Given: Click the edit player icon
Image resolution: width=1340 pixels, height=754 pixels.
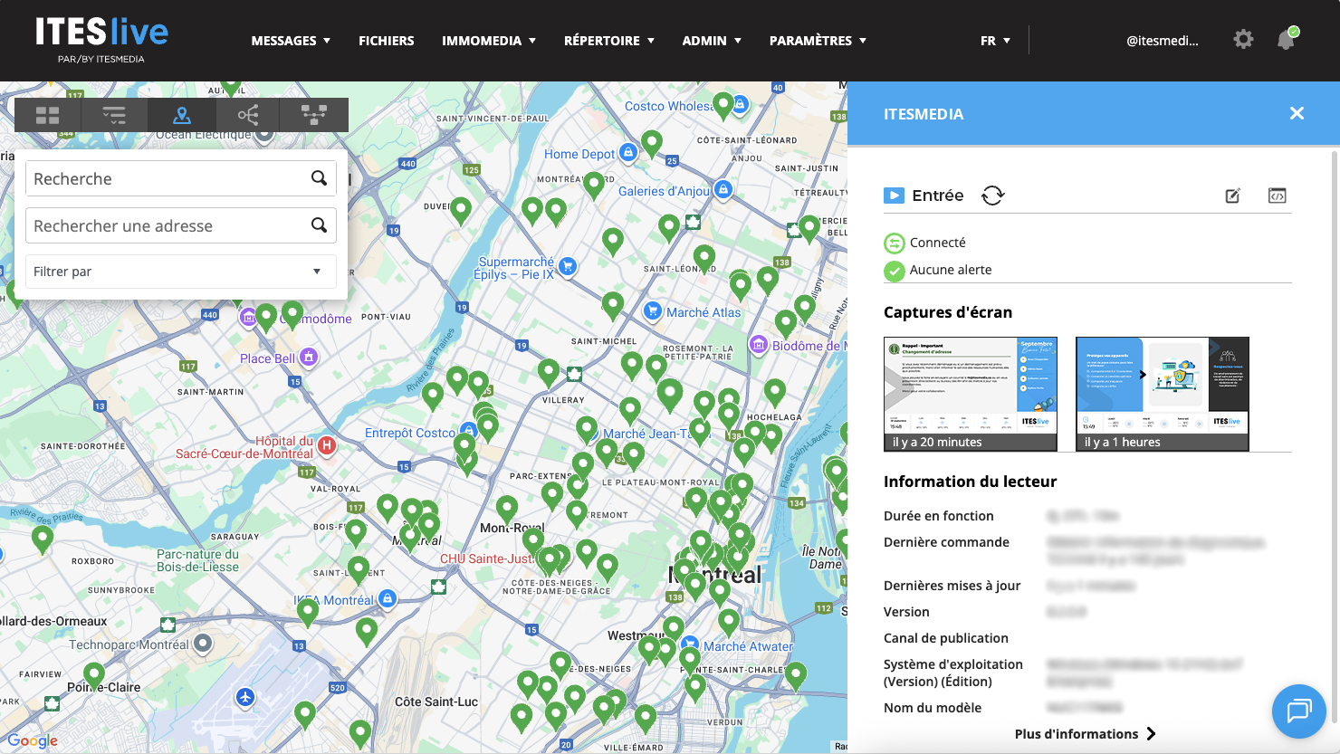Looking at the screenshot, I should point(1232,196).
